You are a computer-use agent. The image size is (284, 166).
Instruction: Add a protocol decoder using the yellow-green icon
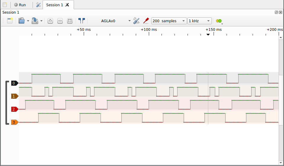(219, 21)
